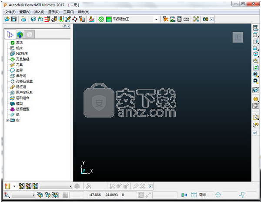Open the 平行精加工 strategy dropdown

click(x=156, y=19)
